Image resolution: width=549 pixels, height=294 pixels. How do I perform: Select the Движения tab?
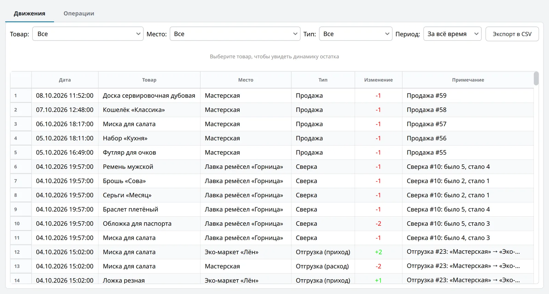click(x=30, y=13)
